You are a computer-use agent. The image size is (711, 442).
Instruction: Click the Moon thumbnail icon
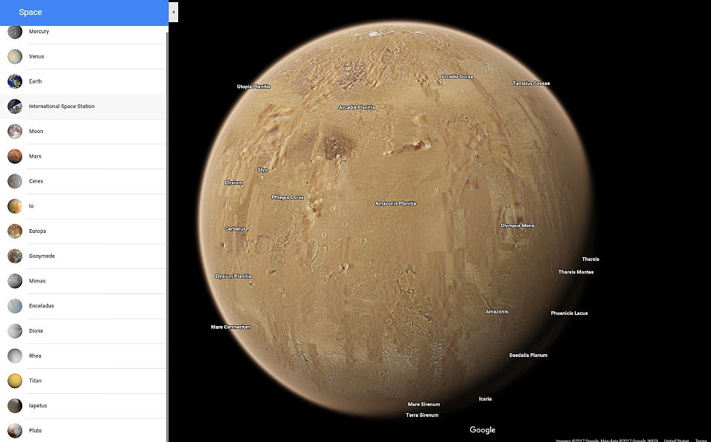(15, 132)
